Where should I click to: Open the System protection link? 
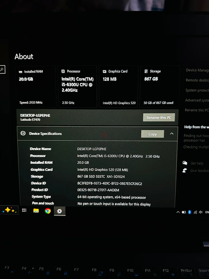point(197,90)
